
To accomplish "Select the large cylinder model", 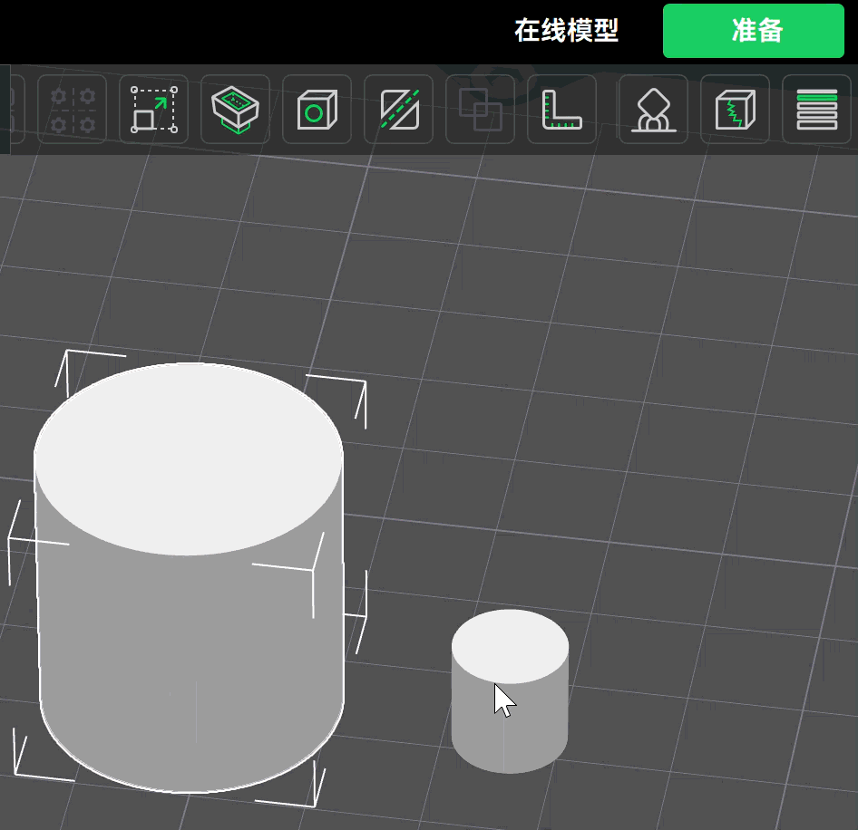I will 189,580.
